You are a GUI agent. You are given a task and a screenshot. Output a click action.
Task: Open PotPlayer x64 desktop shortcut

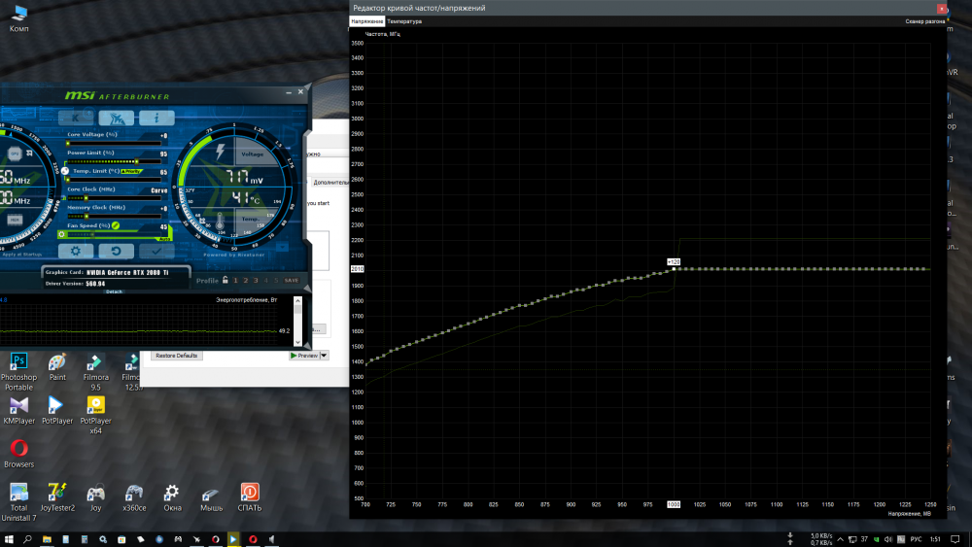coord(95,415)
